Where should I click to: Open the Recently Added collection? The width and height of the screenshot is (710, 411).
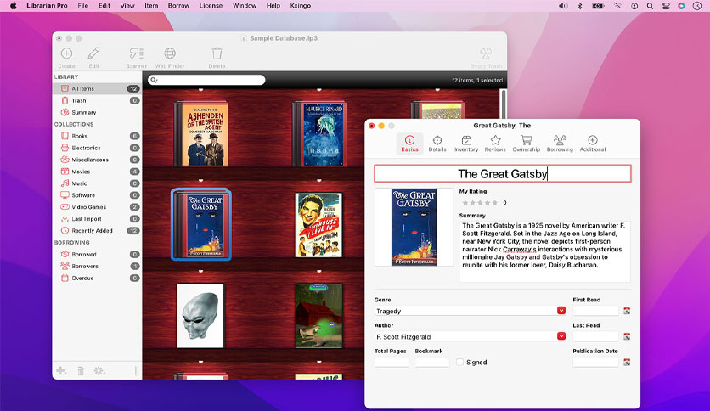[98, 230]
